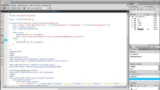Select the index.php document tab
This screenshot has height=90, width=160.
[x=5, y=3]
